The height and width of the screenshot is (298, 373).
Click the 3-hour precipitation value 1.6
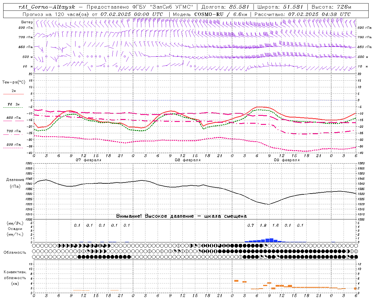275,225
